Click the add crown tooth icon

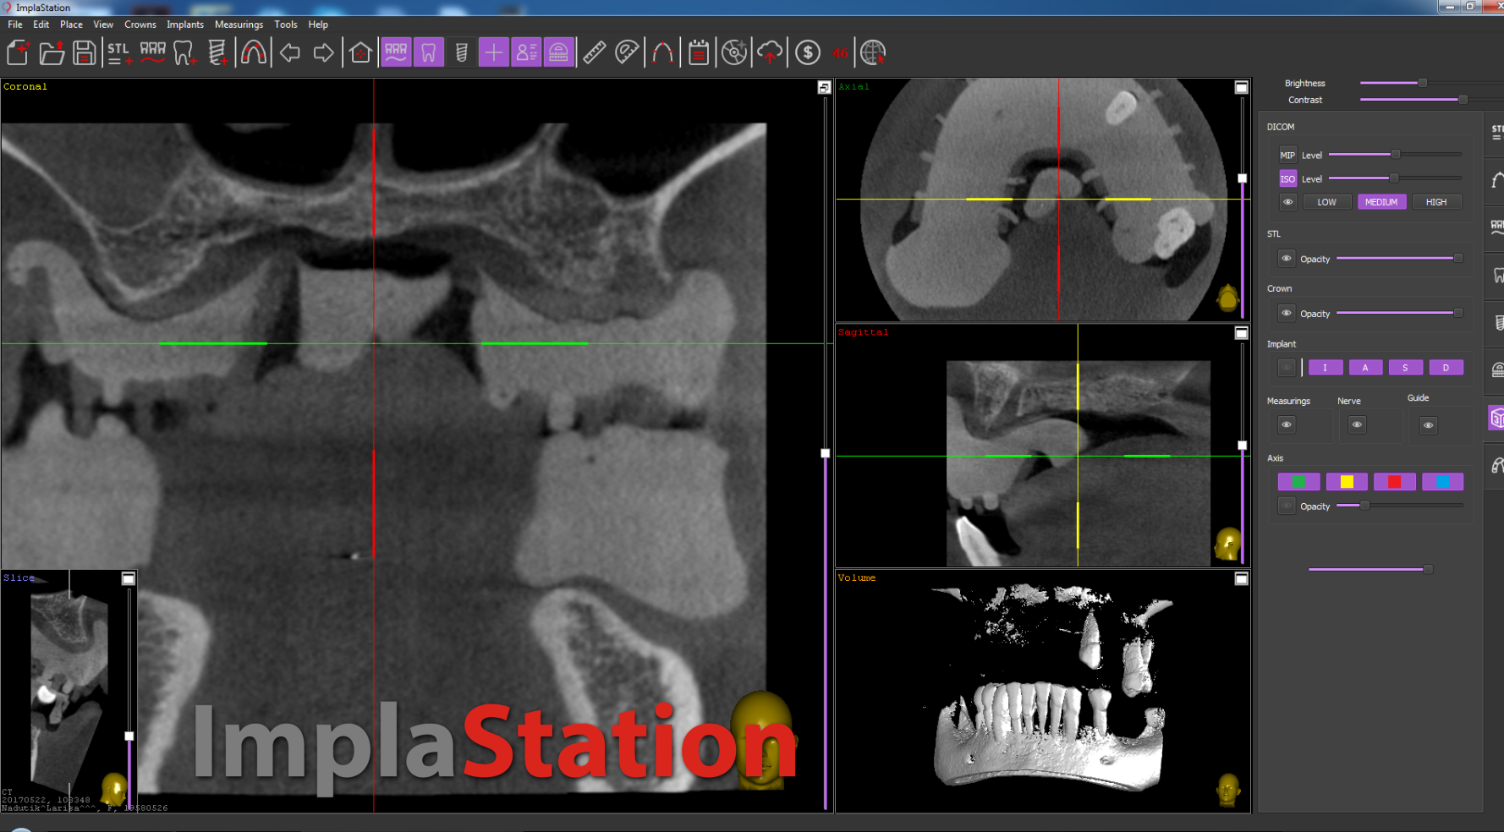tap(184, 52)
